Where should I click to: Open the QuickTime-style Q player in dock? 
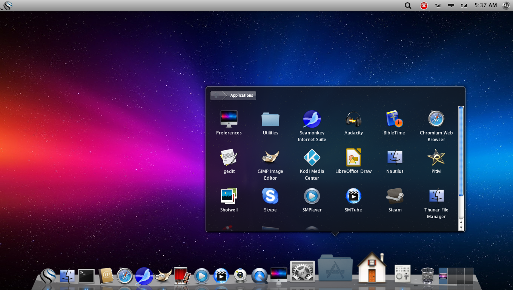pos(260,276)
